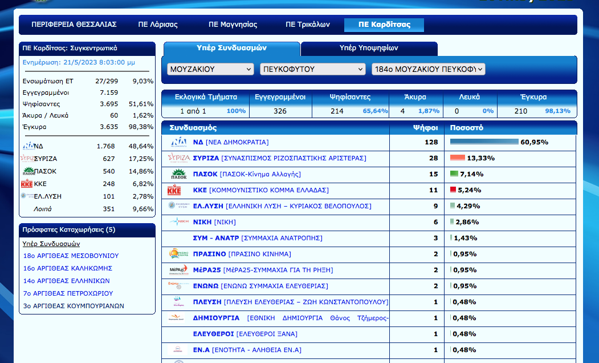Open the 18ο ΑΡΓΙΘΕΑΣ ΜΕΣΟΒΟΥΝΙΟΥ link
This screenshot has height=363, width=599.
[x=71, y=256]
